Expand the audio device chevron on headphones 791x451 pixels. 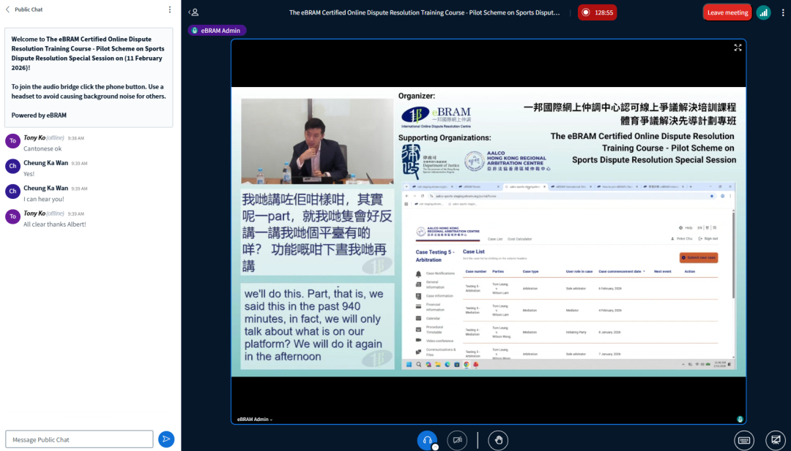tap(435, 447)
